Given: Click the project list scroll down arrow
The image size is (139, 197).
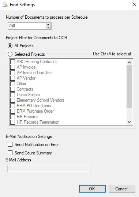Looking at the screenshot, I should [129, 122].
